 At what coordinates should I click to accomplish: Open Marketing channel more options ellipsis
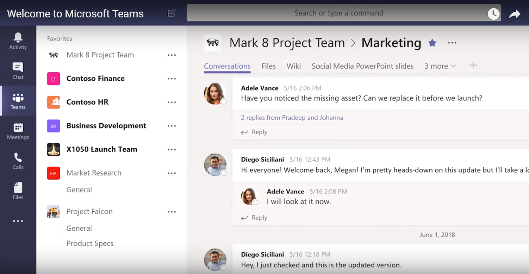[x=452, y=43]
